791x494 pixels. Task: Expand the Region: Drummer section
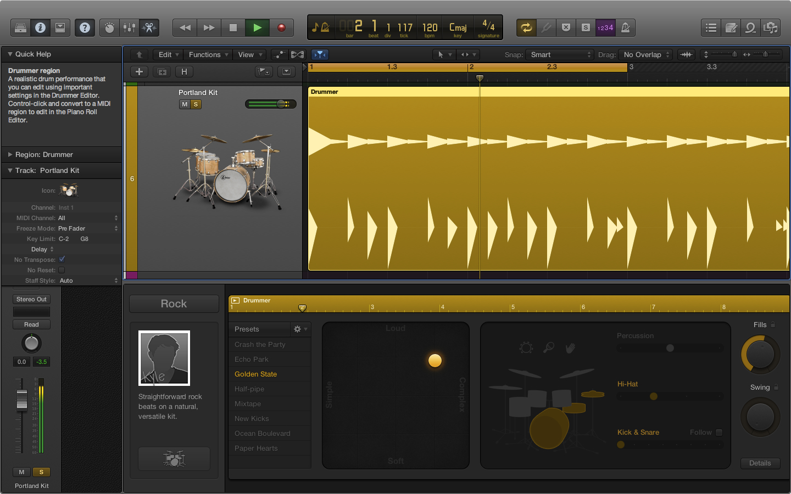point(10,154)
